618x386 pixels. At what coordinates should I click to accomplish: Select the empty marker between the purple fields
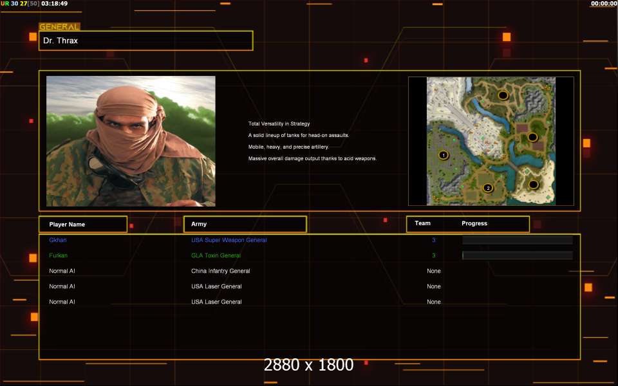click(x=532, y=137)
